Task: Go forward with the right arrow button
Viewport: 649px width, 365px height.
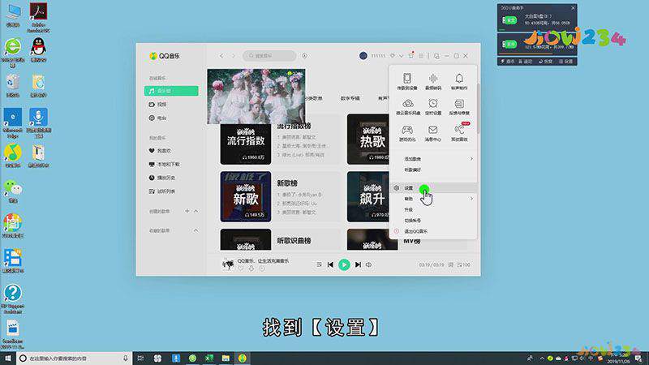Action: (x=233, y=55)
